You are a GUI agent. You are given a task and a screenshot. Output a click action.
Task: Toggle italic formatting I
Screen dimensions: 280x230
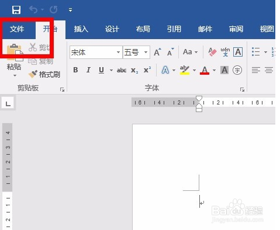[x=88, y=70]
